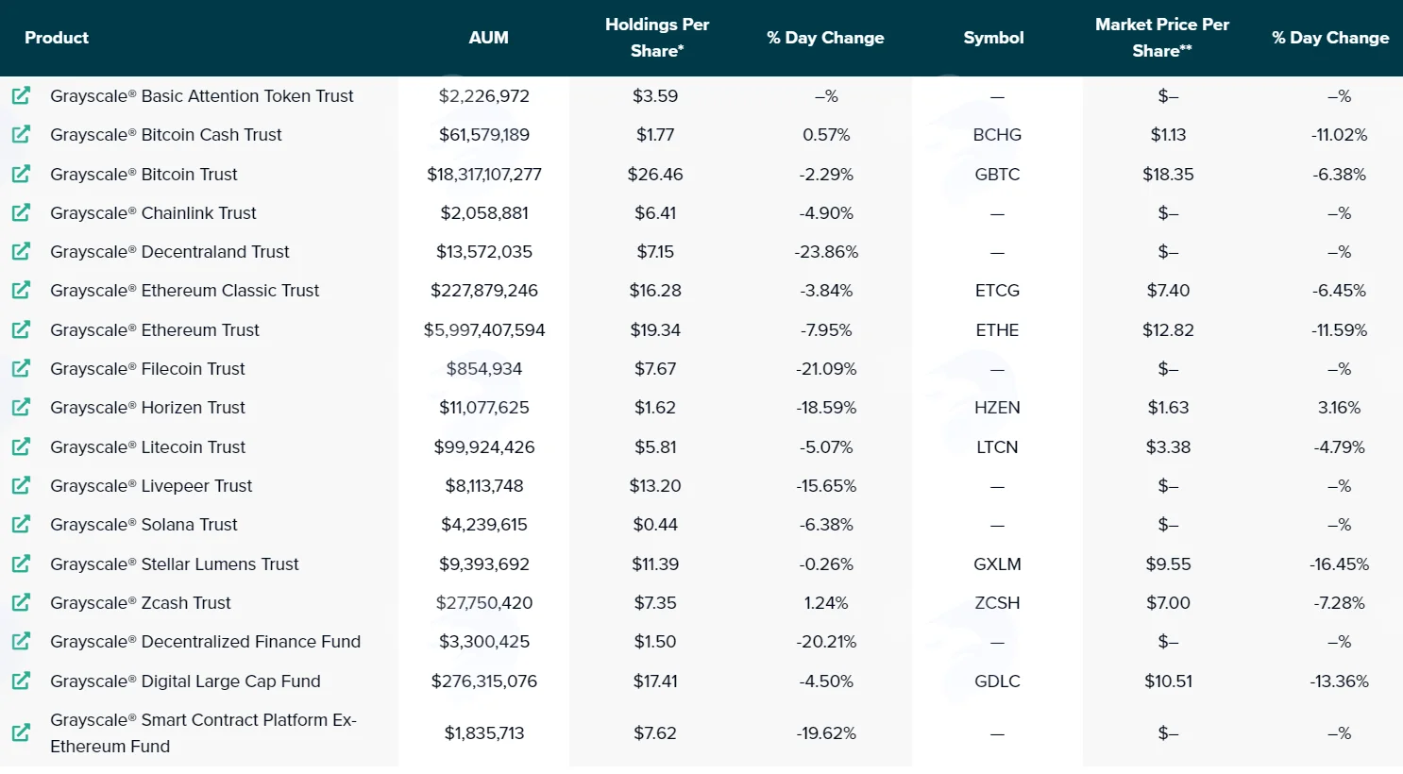Viewport: 1403px width, 774px height.
Task: Select the Product column header
Action: click(x=57, y=38)
